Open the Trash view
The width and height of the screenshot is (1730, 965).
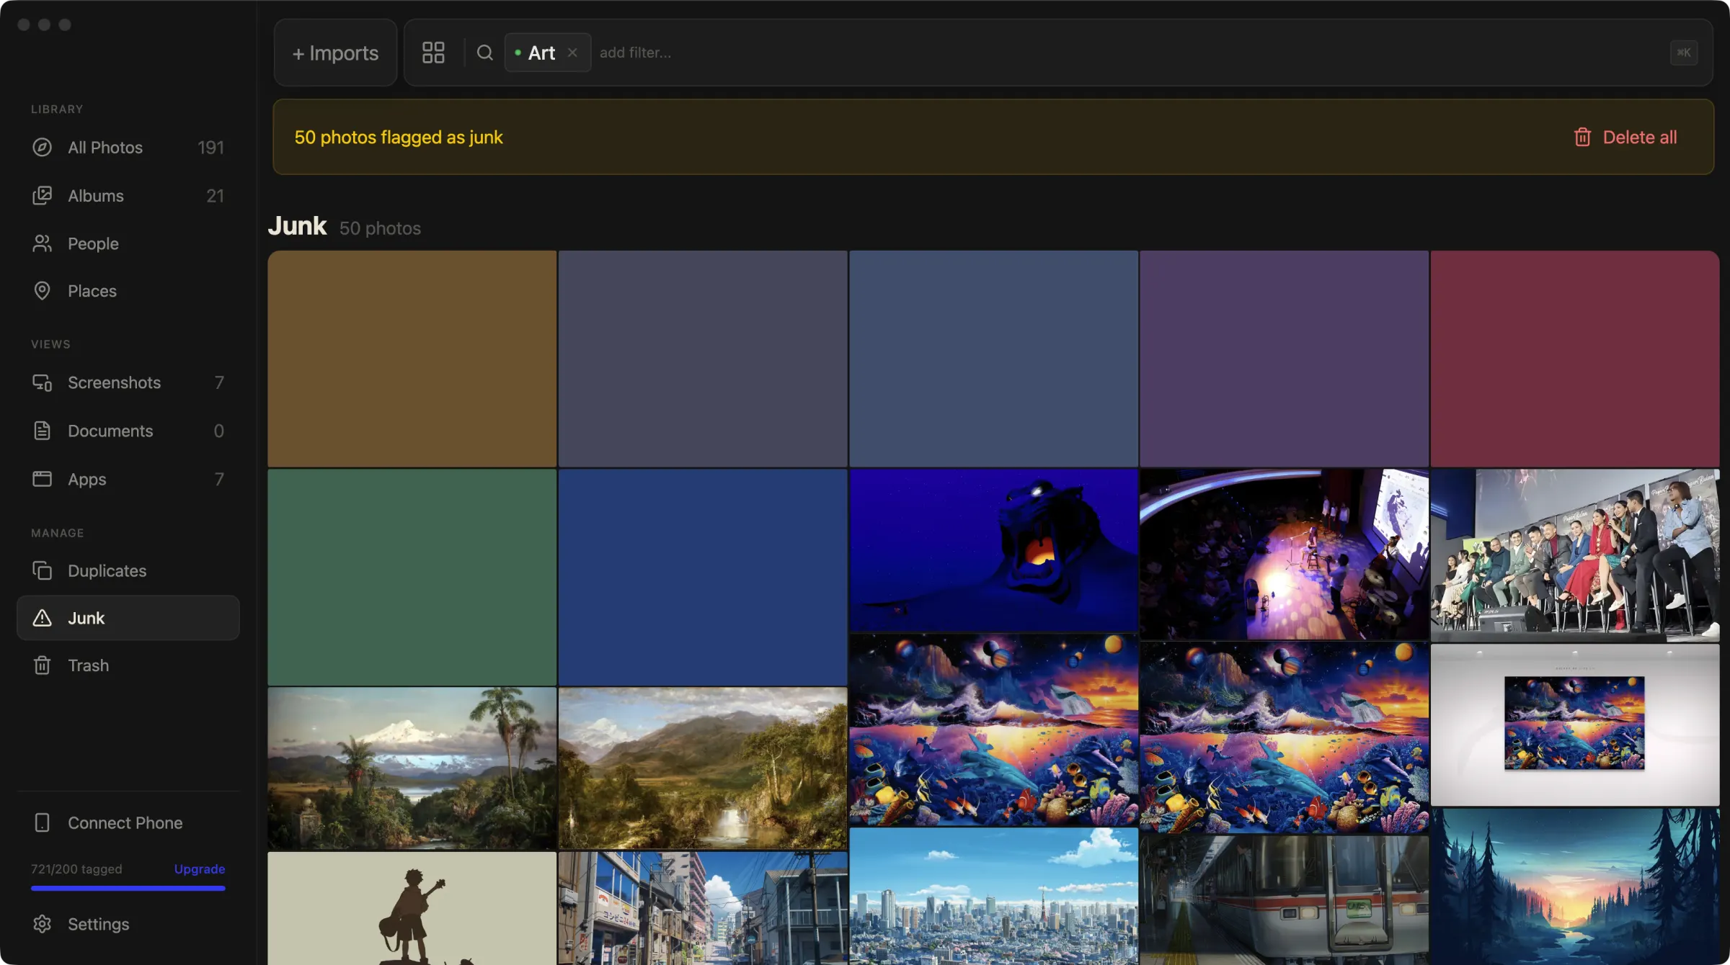pos(128,665)
